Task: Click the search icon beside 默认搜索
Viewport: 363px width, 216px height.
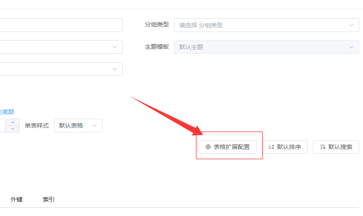Action: [322, 147]
